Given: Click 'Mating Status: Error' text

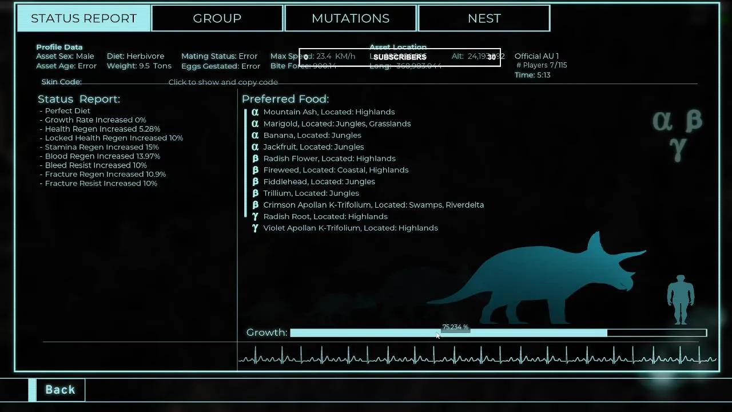Looking at the screenshot, I should [220, 57].
